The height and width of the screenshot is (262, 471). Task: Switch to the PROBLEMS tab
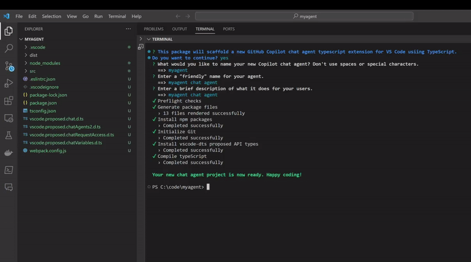154,29
